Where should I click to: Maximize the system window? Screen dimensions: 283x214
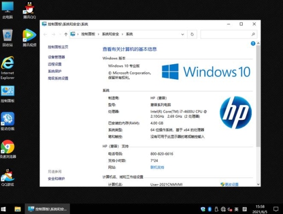tap(241, 24)
